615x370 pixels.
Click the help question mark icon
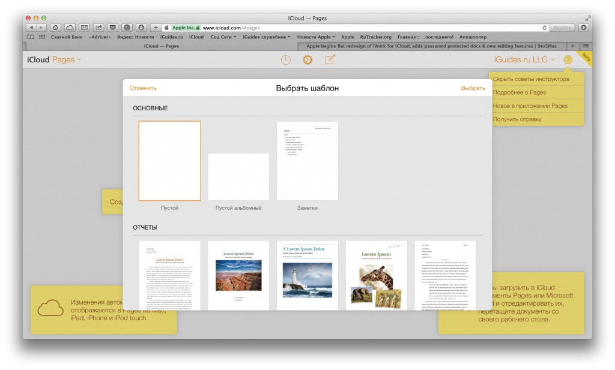click(x=568, y=60)
